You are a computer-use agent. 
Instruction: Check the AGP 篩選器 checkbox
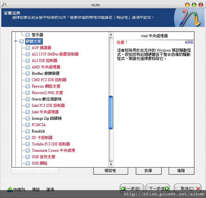pos(27,48)
